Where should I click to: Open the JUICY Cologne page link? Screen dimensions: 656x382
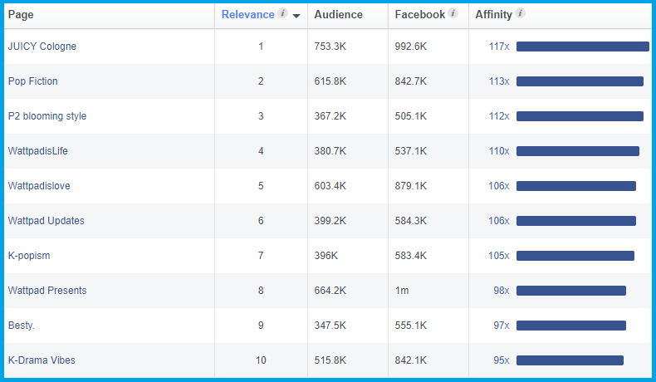coord(42,47)
